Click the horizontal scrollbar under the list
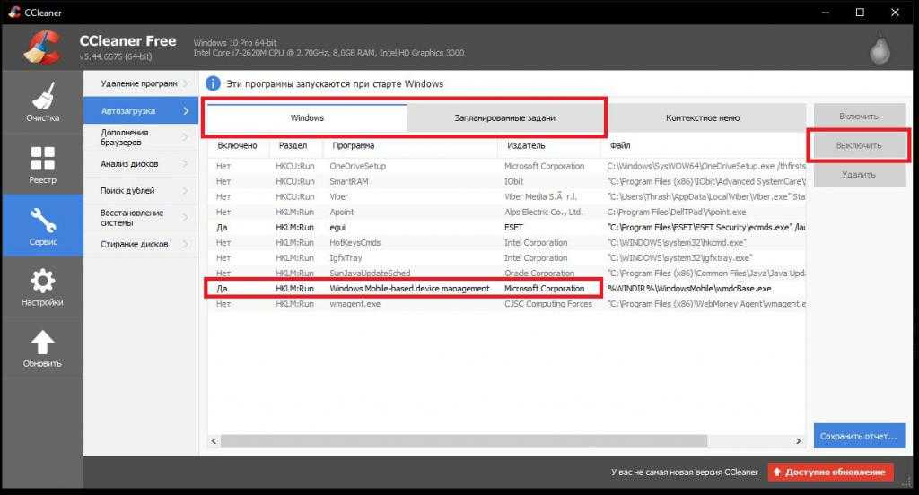Viewport: 919px width, 495px height. tap(503, 441)
